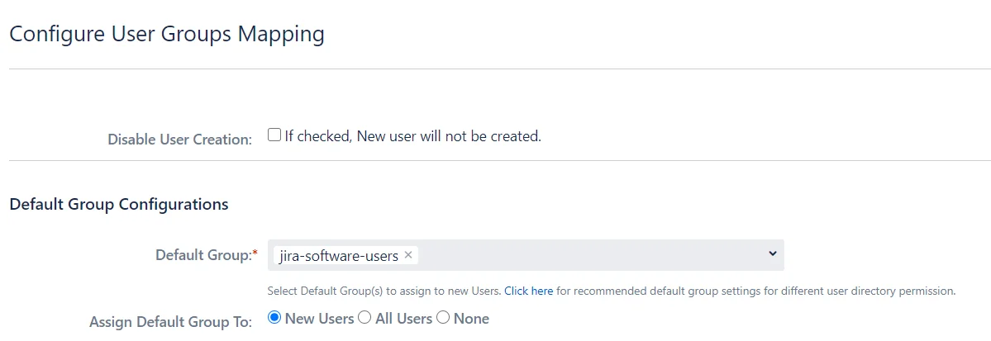Click the 'Assign Default Group To:' label
The image size is (991, 341).
170,322
